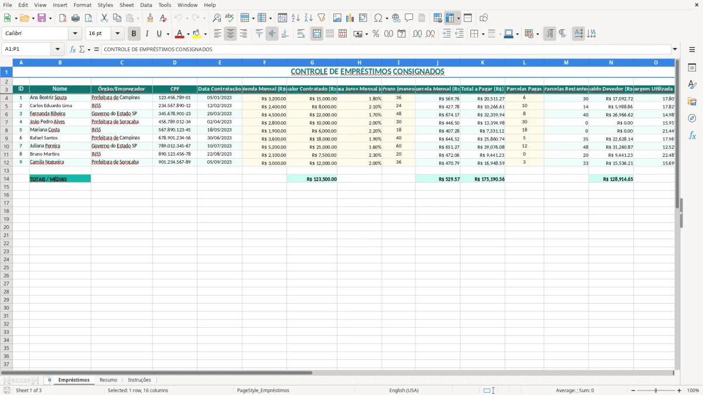
Task: Click the Sort Ascending icon
Action: 295,18
